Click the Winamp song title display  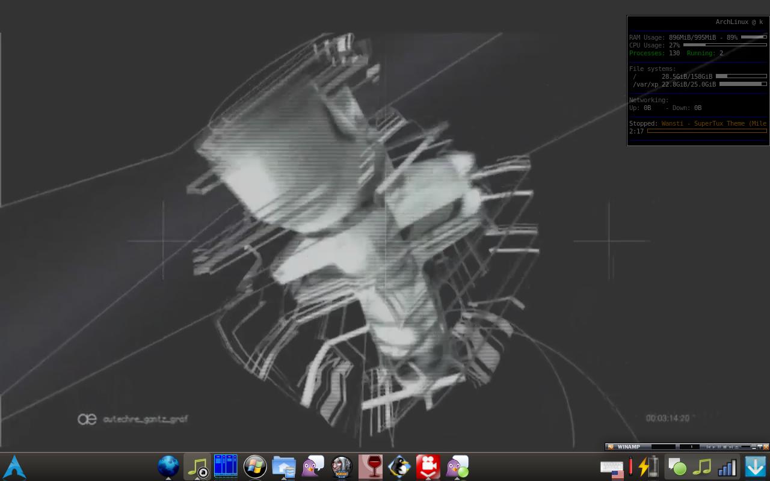(x=664, y=447)
